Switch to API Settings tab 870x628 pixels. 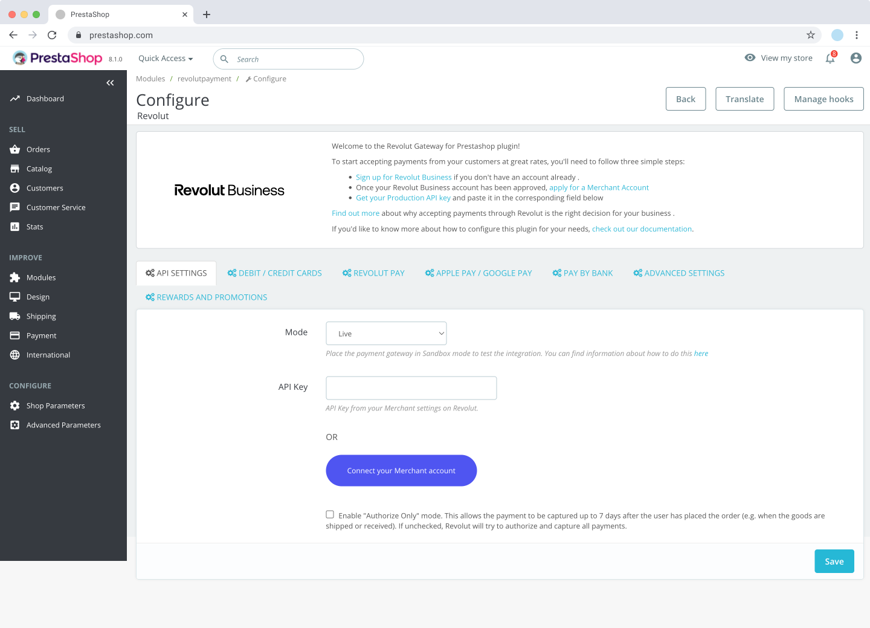[176, 273]
